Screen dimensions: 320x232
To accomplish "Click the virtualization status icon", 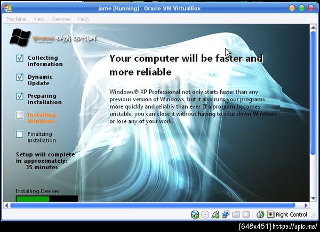I will click(x=246, y=214).
